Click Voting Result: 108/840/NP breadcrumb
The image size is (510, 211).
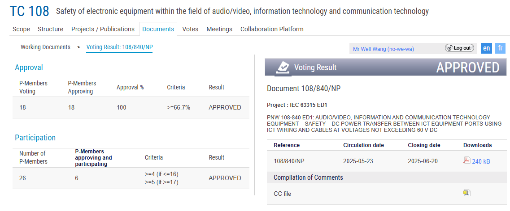(x=119, y=47)
